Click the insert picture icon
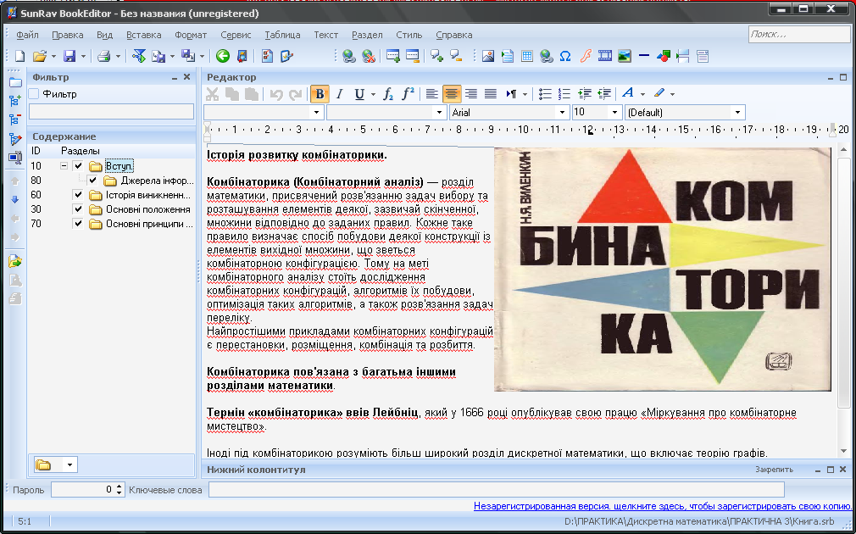Viewport: 856px width, 534px height. pos(488,56)
